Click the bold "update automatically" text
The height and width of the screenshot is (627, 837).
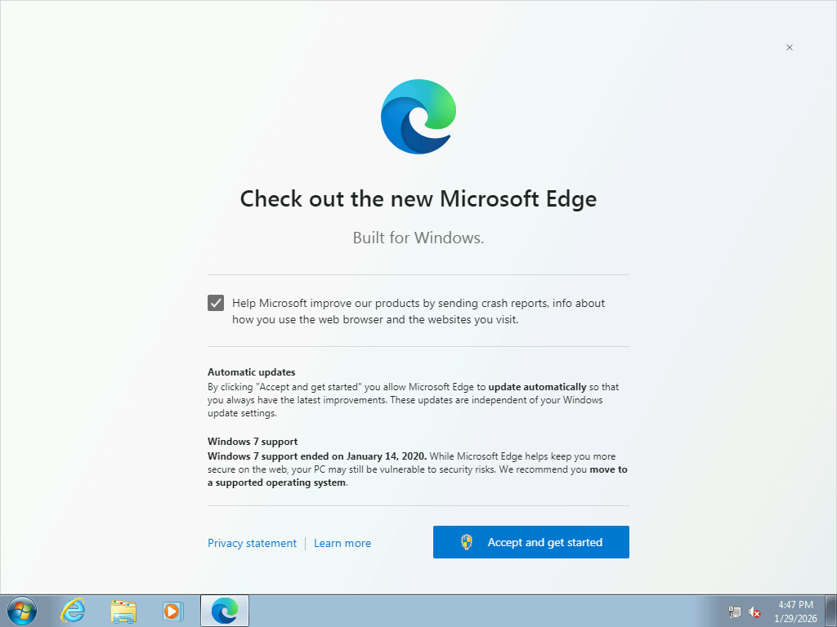pyautogui.click(x=537, y=387)
